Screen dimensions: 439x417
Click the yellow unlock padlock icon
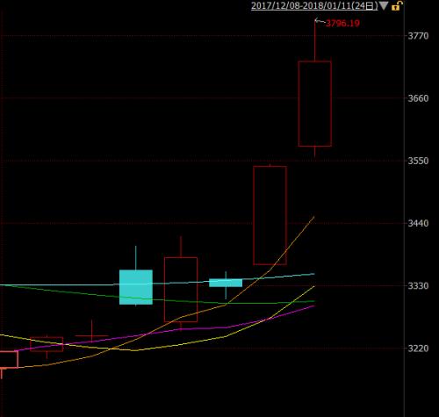(x=397, y=5)
